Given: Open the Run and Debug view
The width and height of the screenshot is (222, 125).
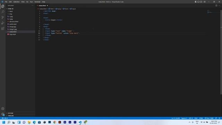Looking at the screenshot, I should coord(3,23).
